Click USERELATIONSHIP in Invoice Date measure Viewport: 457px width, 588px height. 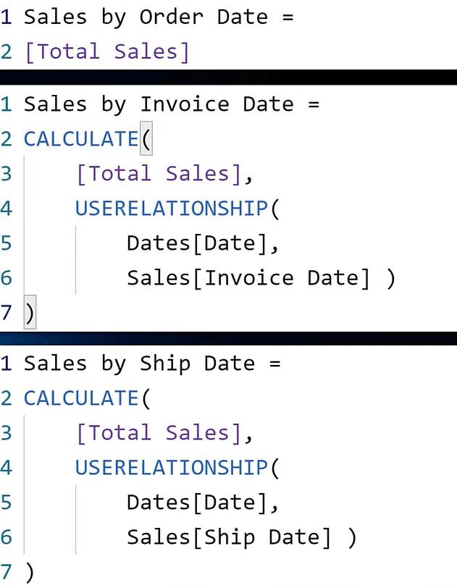click(x=172, y=208)
